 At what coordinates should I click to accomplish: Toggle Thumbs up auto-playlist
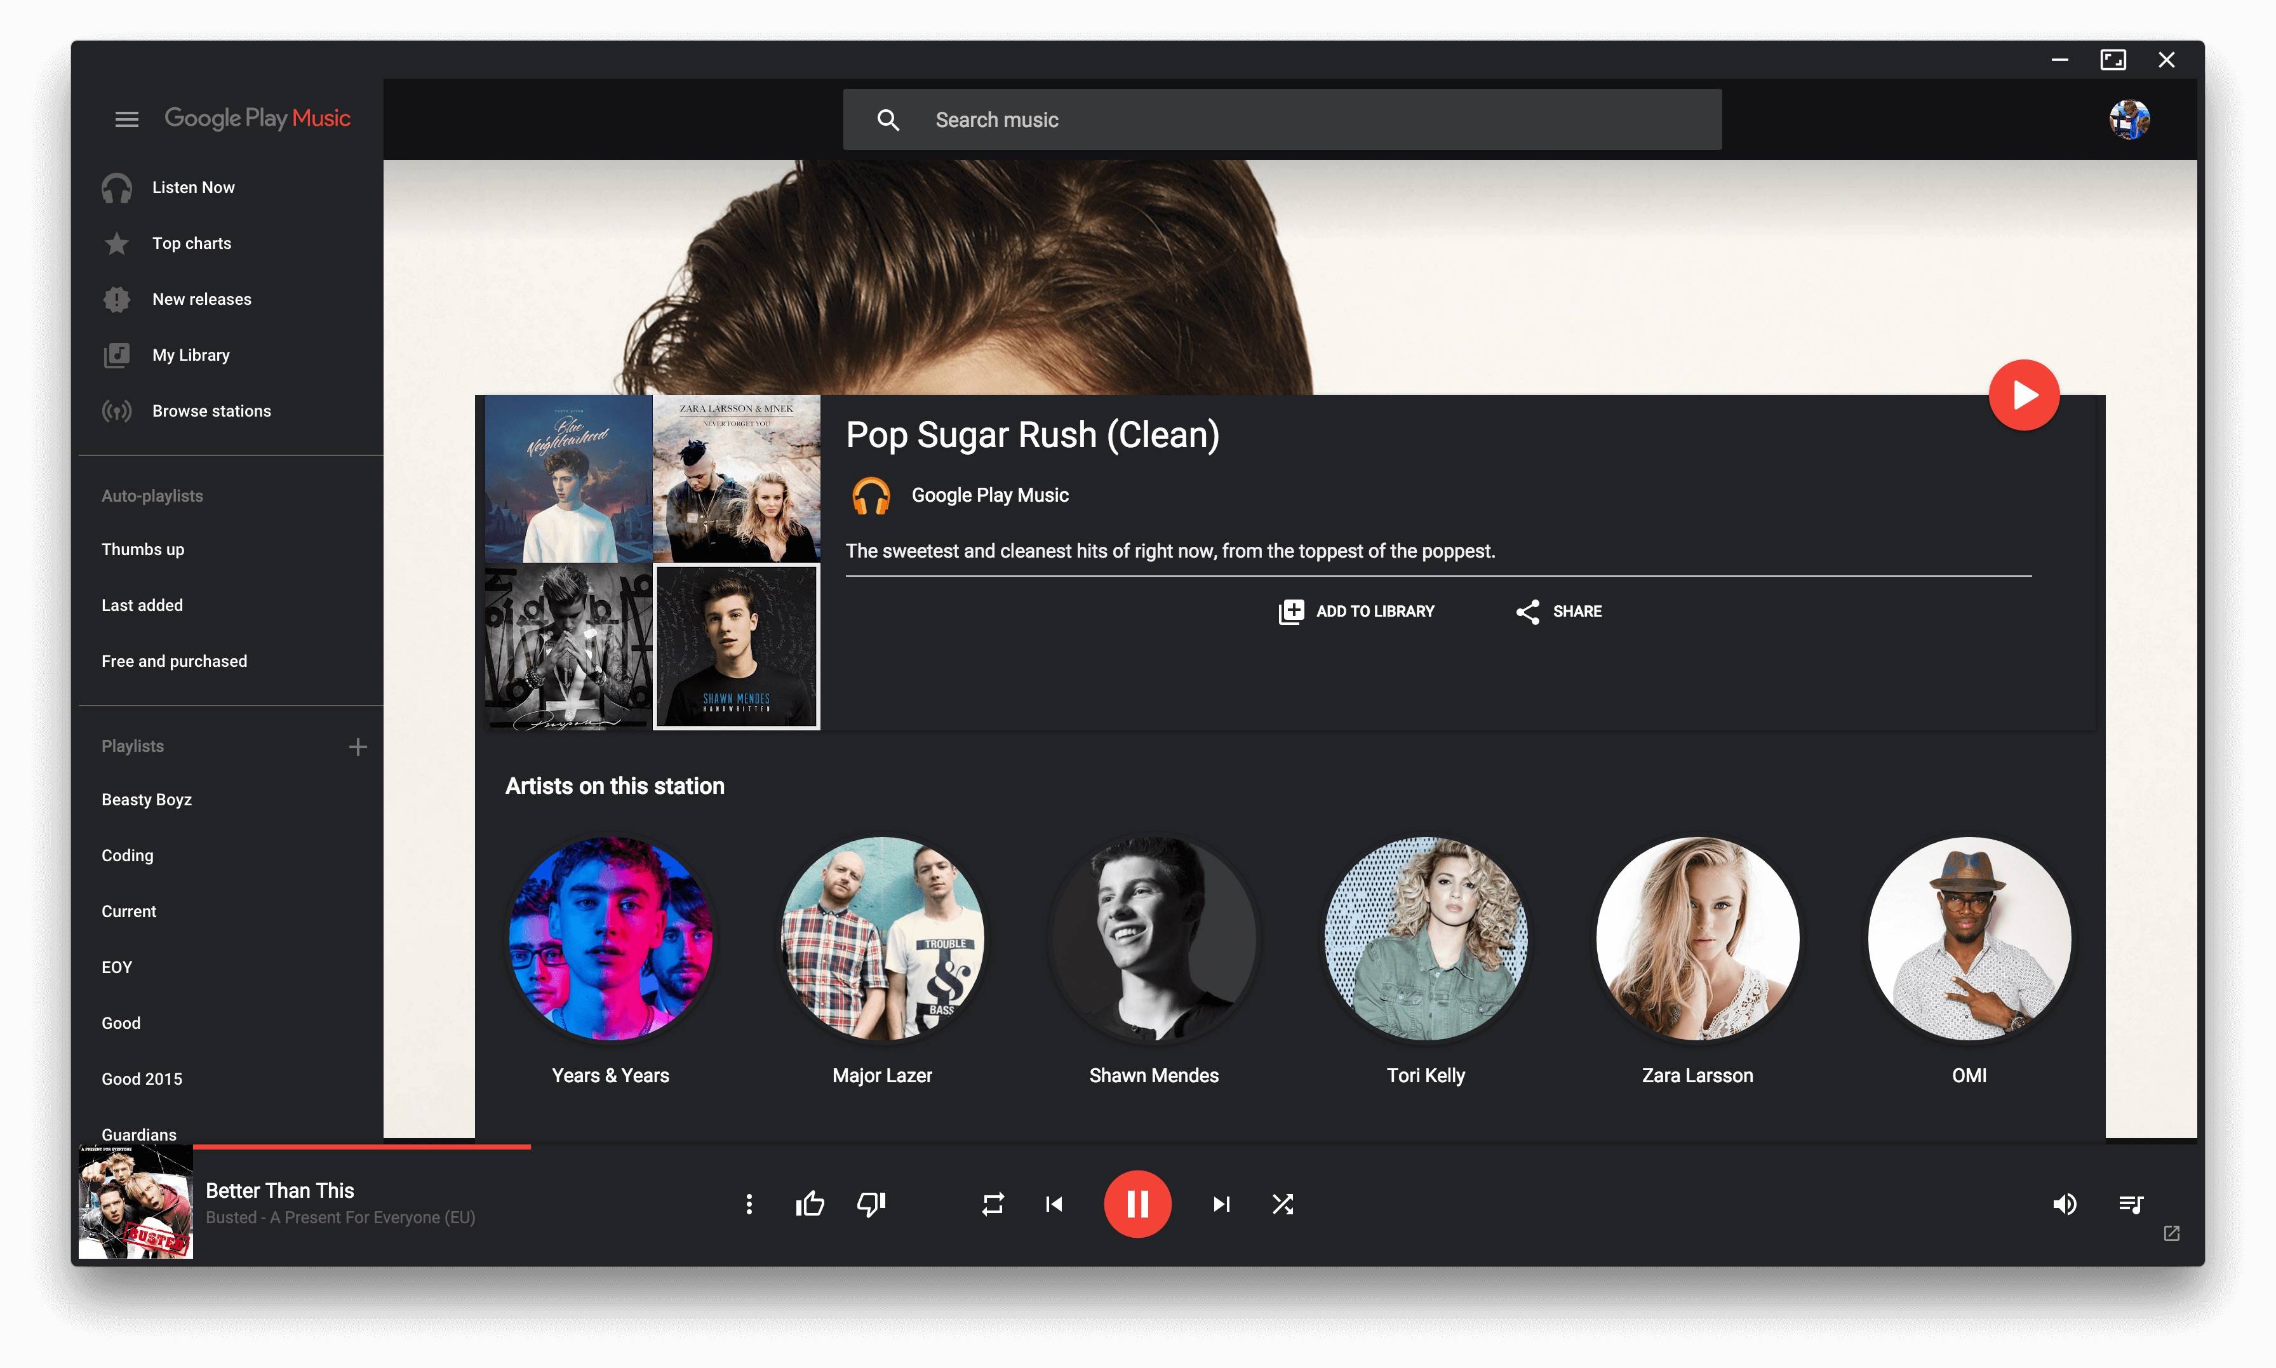(143, 550)
